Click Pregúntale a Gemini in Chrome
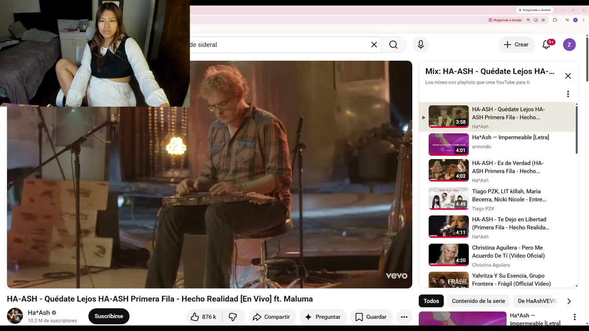The image size is (589, 331). pos(534,10)
